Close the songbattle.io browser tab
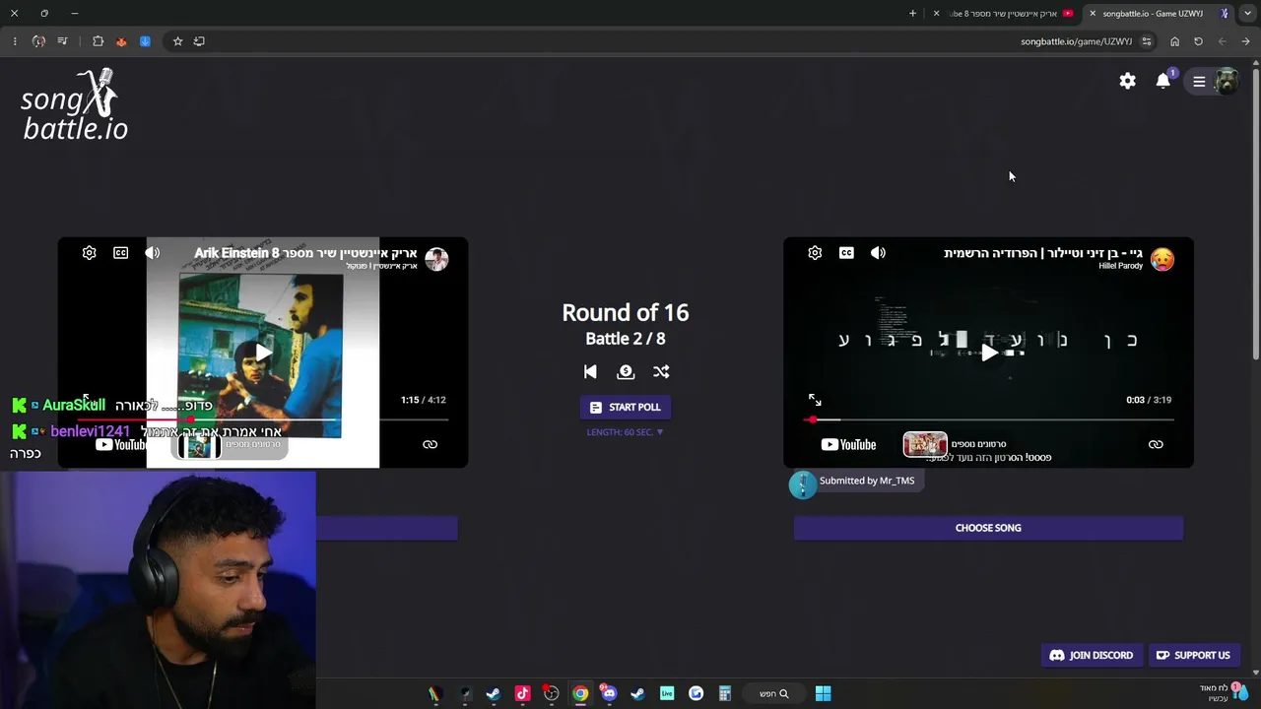Viewport: 1261px width, 709px height. [x=1093, y=14]
